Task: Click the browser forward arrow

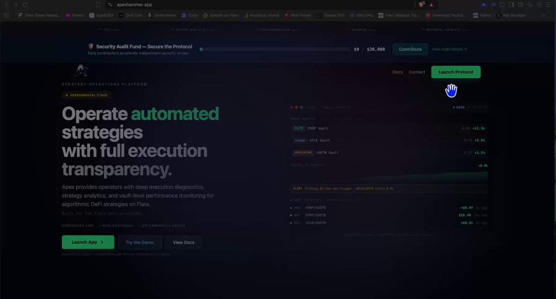Action: click(x=15, y=5)
